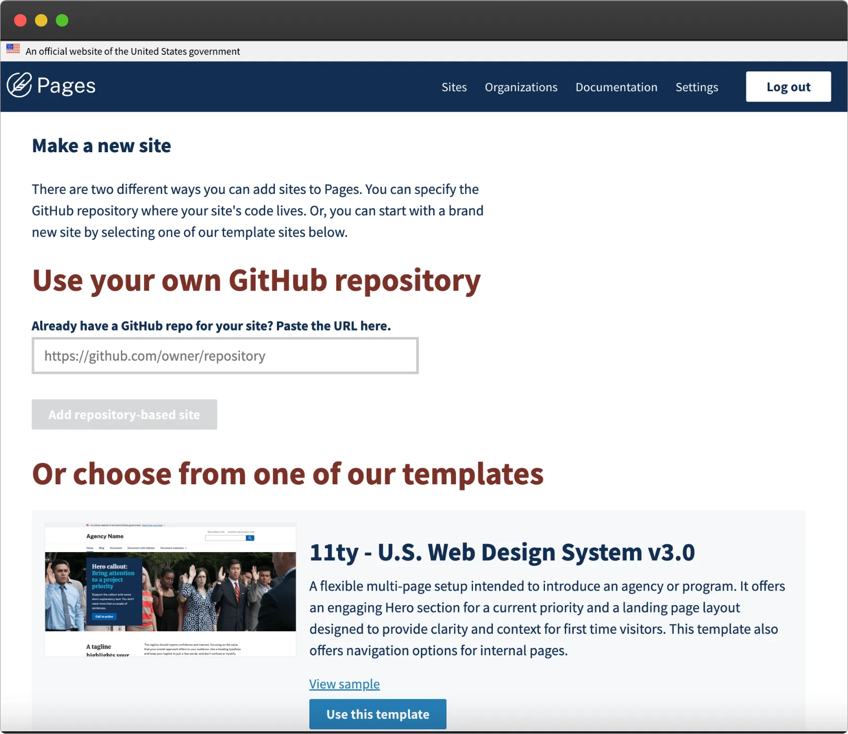
Task: Click the US flag icon in banner
Action: [13, 48]
